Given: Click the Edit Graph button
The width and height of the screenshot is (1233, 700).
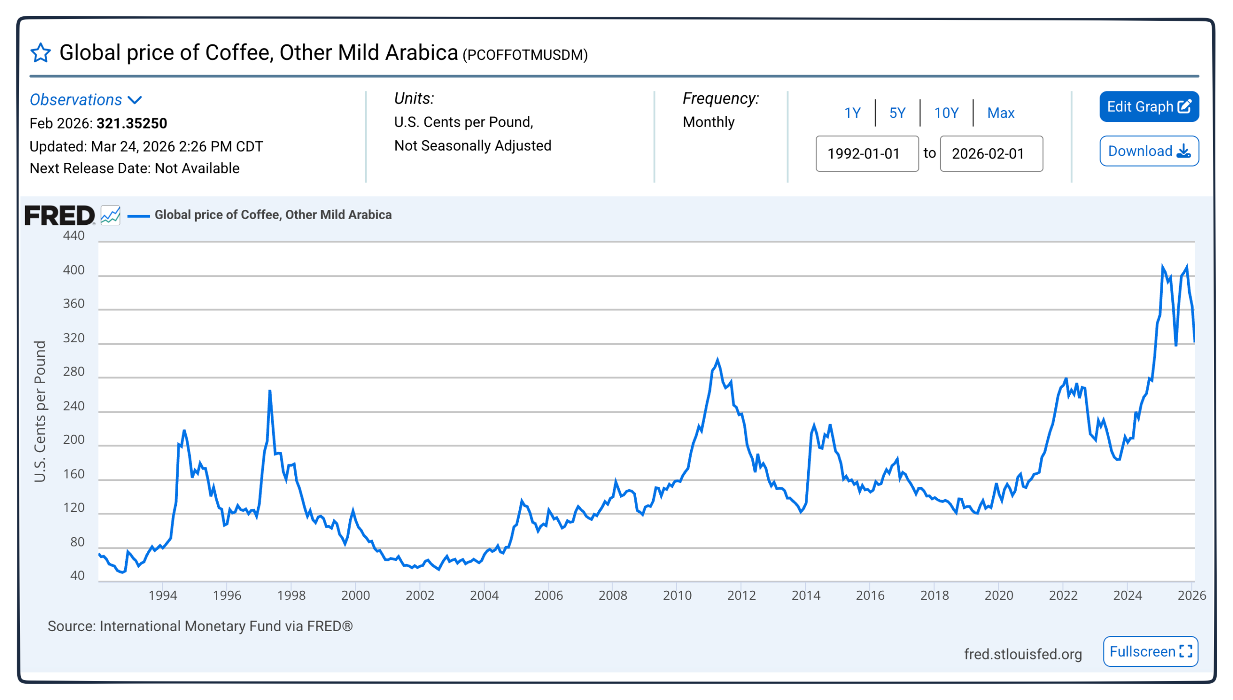Looking at the screenshot, I should tap(1150, 106).
